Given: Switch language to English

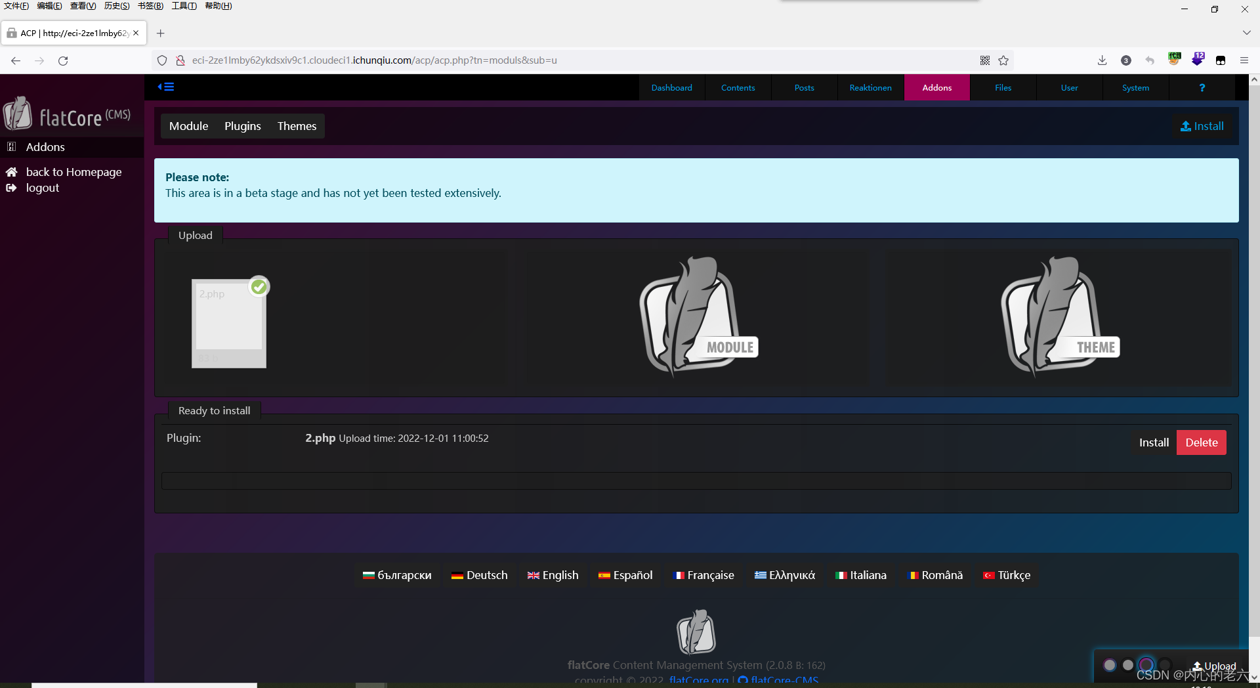Looking at the screenshot, I should (553, 575).
